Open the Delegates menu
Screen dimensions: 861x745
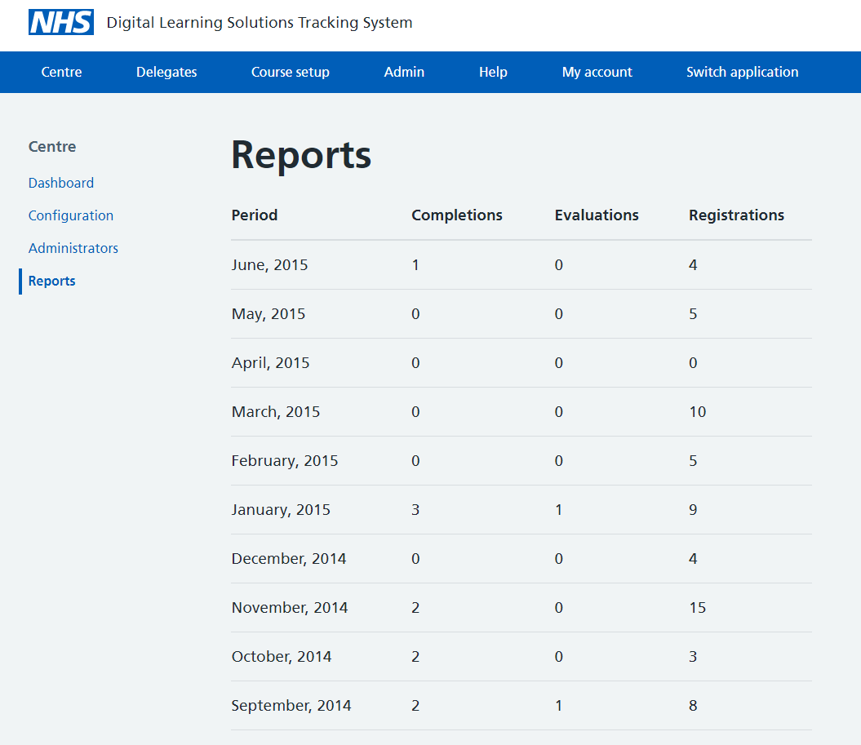click(x=166, y=72)
